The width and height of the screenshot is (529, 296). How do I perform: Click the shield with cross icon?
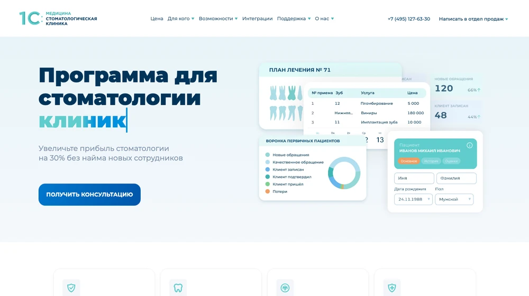[391, 288]
